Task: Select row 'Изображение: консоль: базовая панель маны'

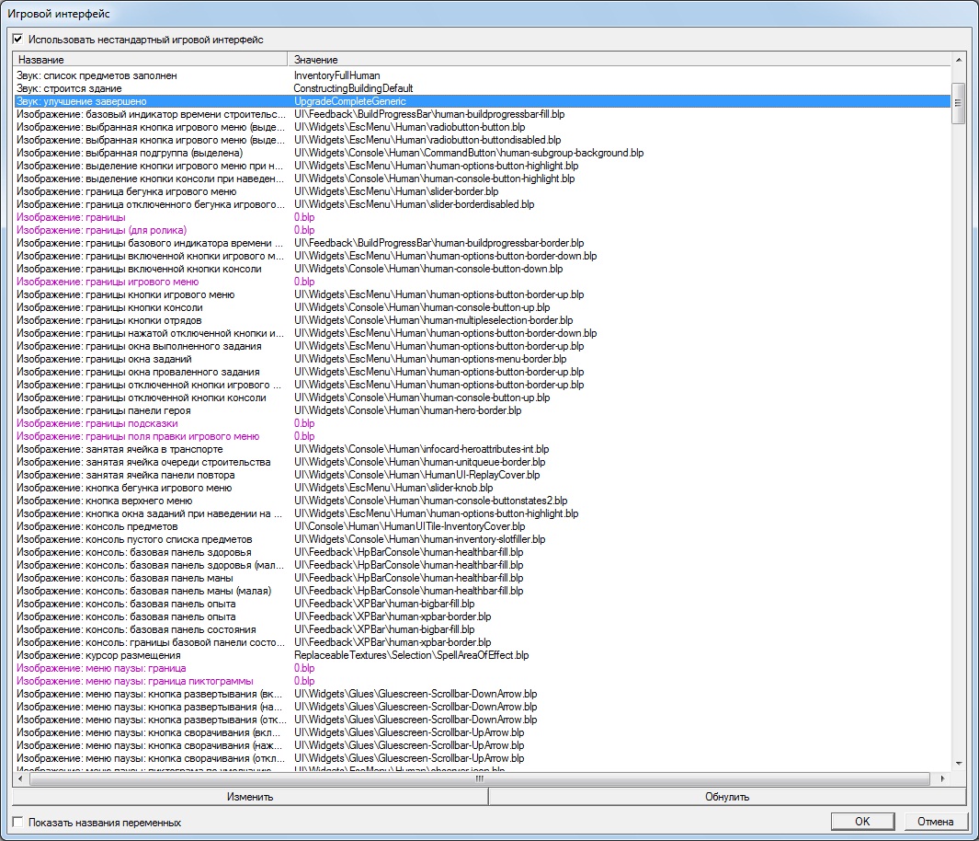Action: tap(482, 578)
